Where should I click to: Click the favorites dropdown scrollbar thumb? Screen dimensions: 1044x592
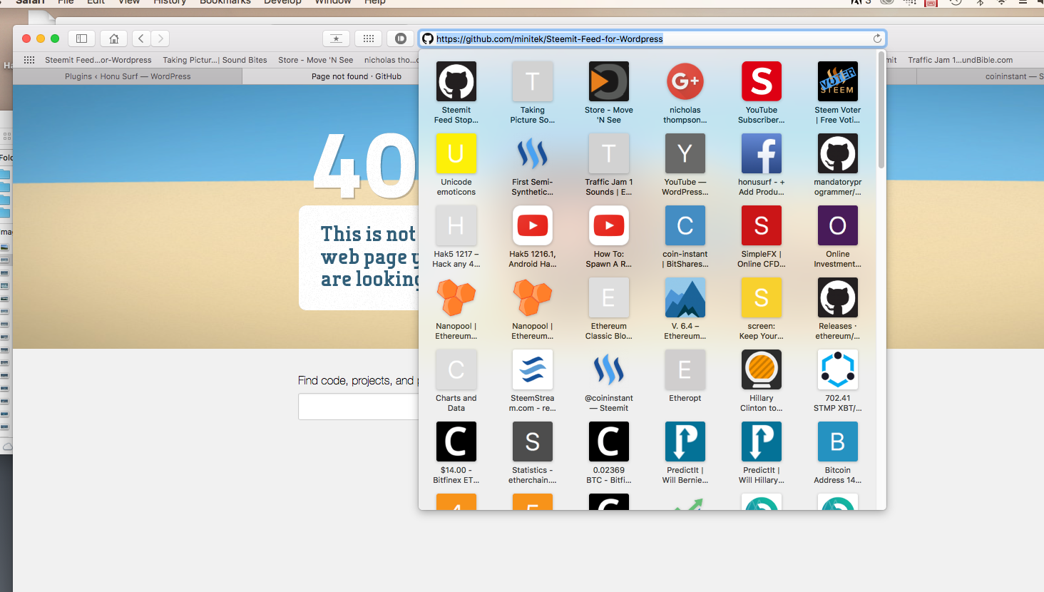coord(881,110)
